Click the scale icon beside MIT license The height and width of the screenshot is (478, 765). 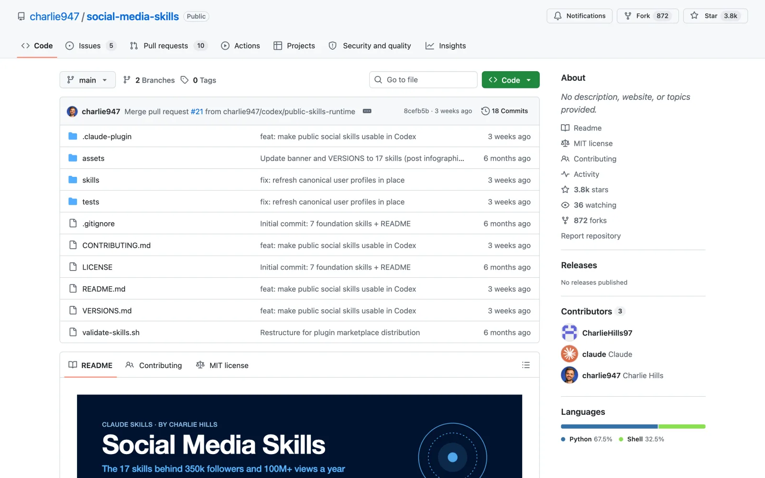click(x=565, y=143)
